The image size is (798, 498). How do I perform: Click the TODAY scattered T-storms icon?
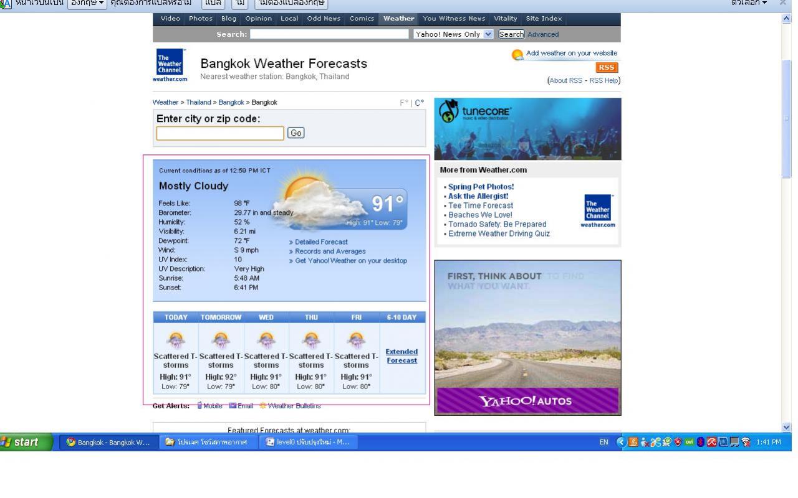pyautogui.click(x=176, y=339)
